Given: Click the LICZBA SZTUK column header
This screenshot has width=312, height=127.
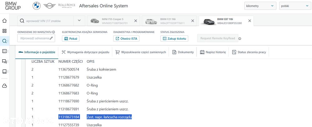Looking at the screenshot, I should coord(43,61).
